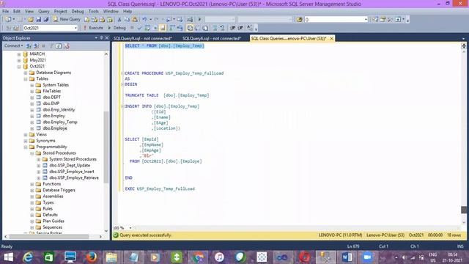The height and width of the screenshot is (264, 469).
Task: Click the editor vertical scrollbar thumb
Action: (x=464, y=210)
